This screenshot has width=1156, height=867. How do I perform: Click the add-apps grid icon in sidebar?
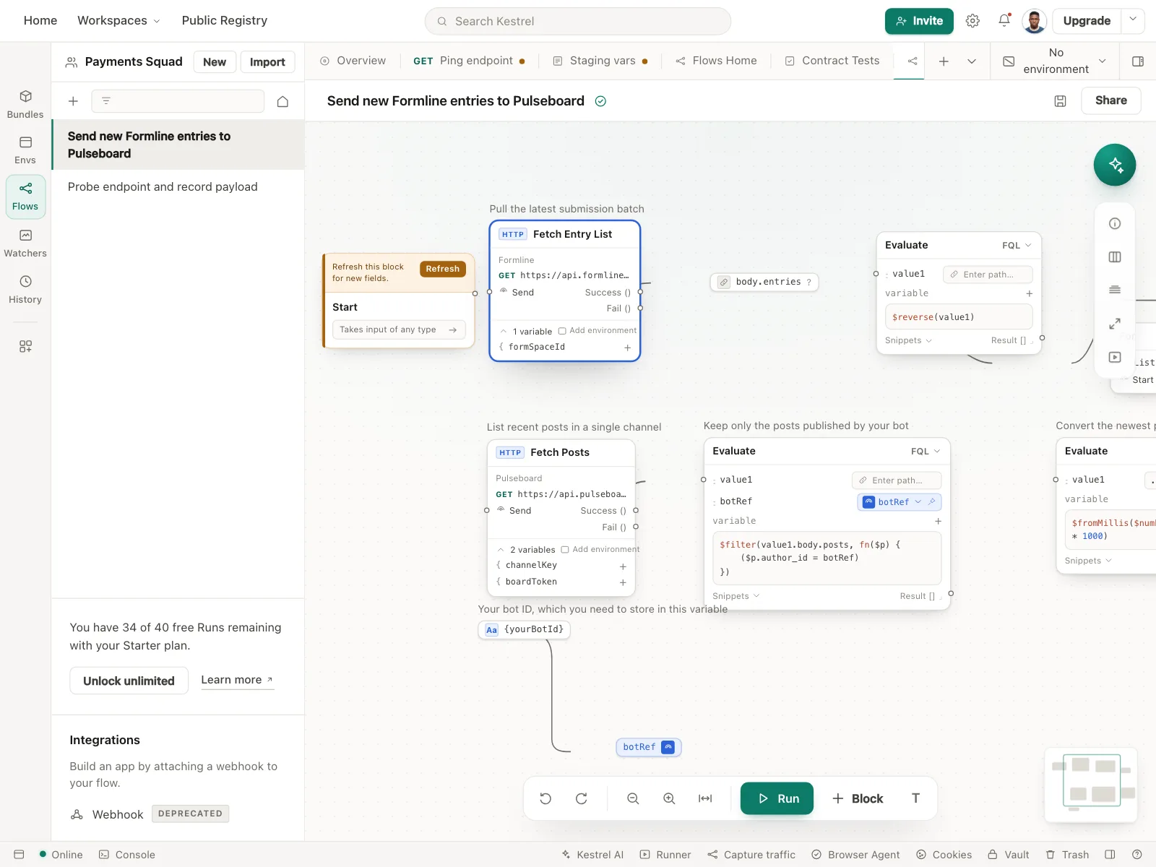25,347
